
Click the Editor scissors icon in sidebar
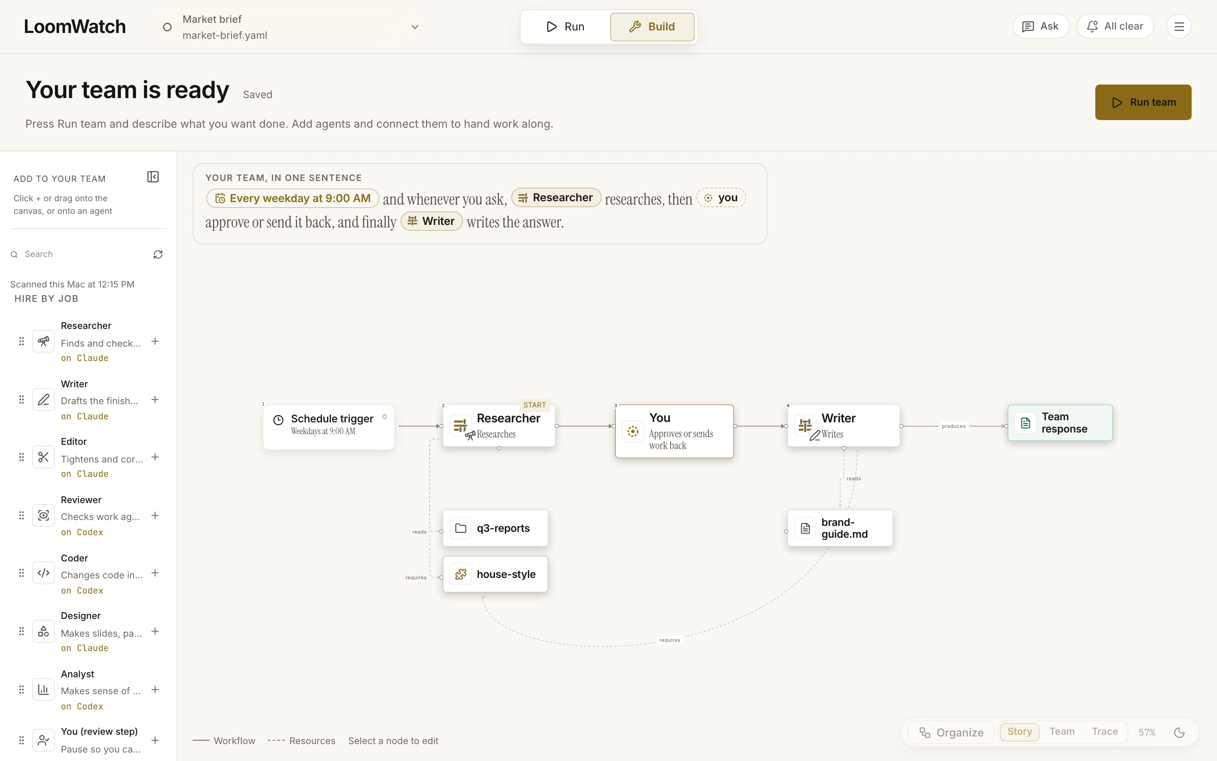44,457
